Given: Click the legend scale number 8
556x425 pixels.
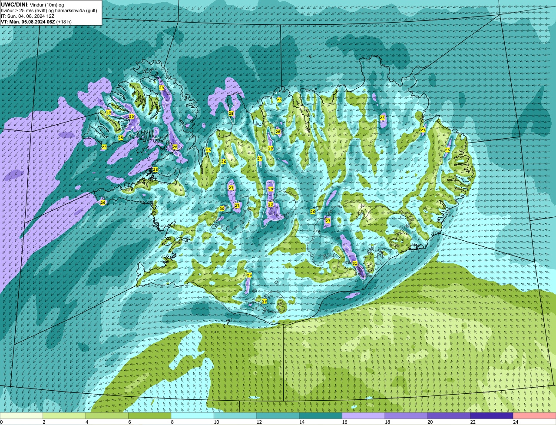Looking at the screenshot, I should point(172,422).
